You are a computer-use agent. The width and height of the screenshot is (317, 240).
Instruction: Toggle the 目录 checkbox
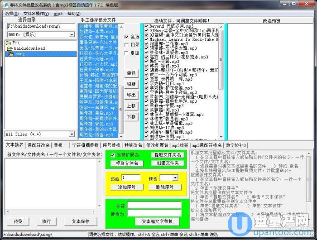tap(126, 45)
